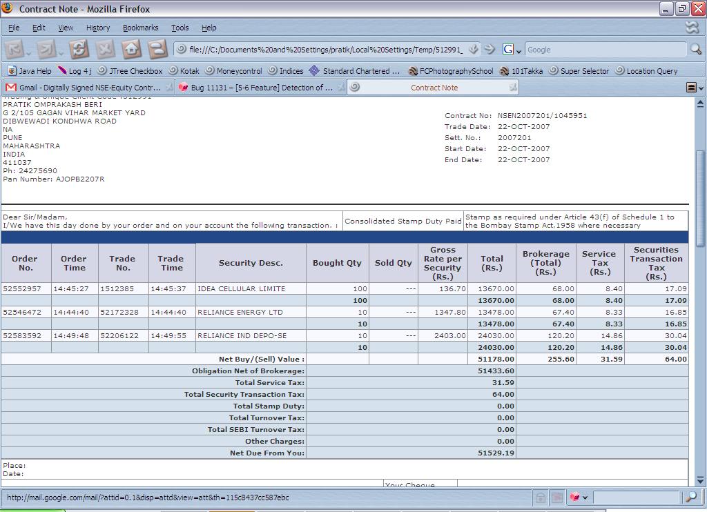Screen dimensions: 707x512
Task: Click inside the Google search field
Action: click(606, 50)
